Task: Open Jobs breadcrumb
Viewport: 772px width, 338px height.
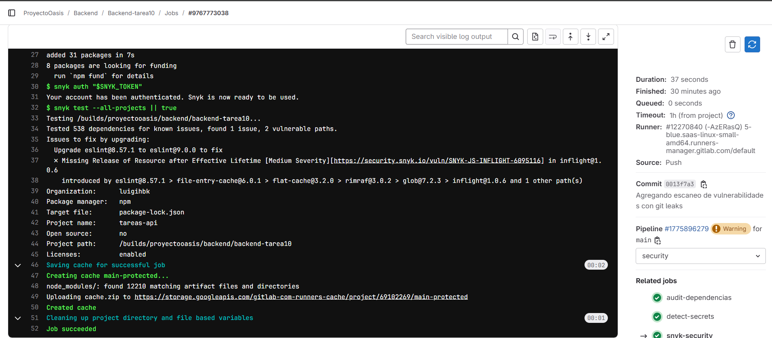Action: point(172,13)
